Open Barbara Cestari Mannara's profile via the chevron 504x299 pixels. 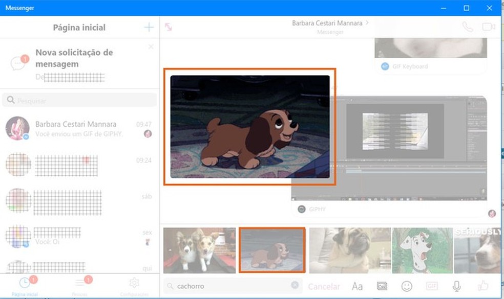(367, 22)
